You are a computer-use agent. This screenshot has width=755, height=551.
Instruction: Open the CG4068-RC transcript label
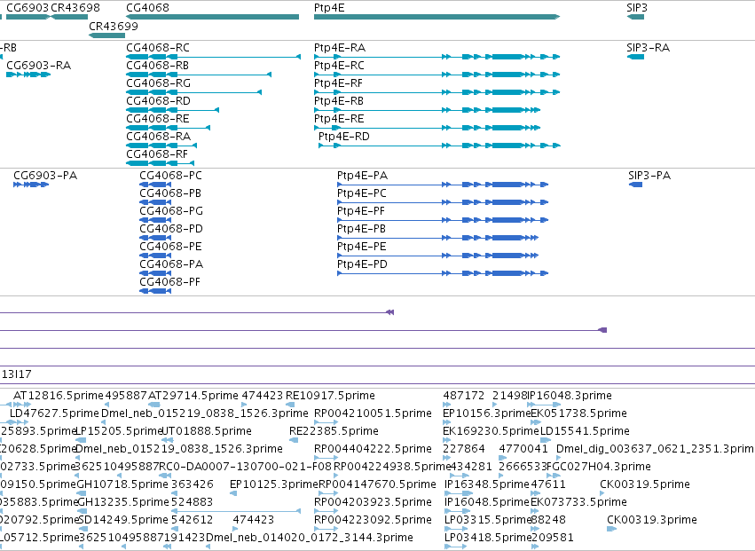tap(158, 48)
